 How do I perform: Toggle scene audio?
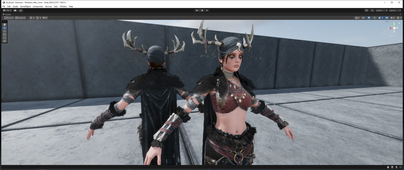coord(375,18)
